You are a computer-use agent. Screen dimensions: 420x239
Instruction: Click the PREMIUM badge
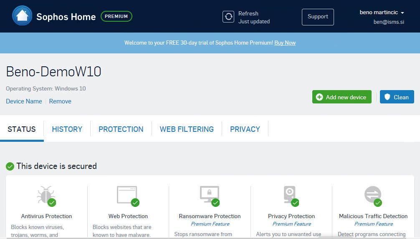116,16
